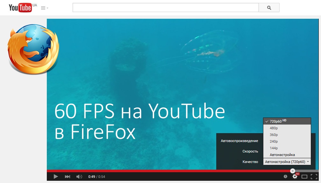
Task: Select the 720p60 HD quality option
Action: coord(276,121)
